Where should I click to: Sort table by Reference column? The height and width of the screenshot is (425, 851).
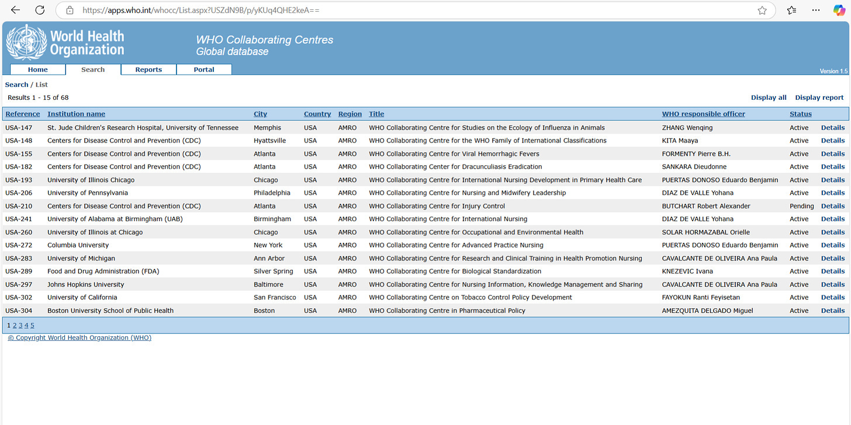[x=23, y=114]
